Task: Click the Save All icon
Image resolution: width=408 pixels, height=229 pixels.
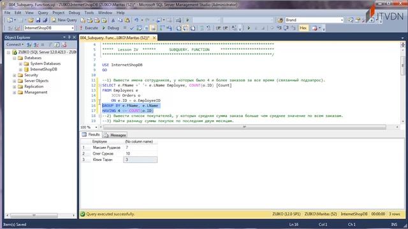Action: (x=45, y=20)
